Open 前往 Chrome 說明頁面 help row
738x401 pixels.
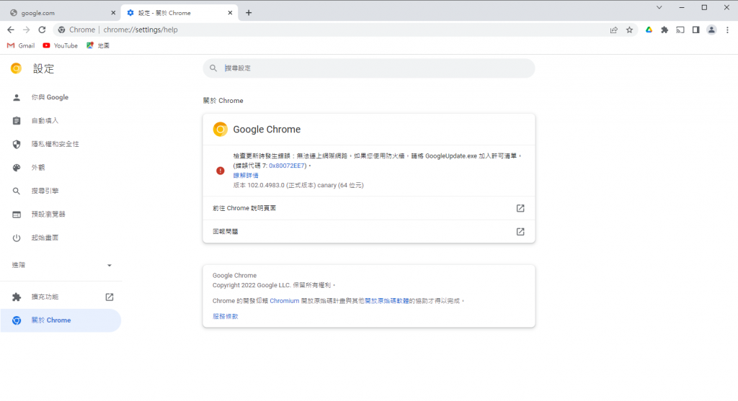369,208
